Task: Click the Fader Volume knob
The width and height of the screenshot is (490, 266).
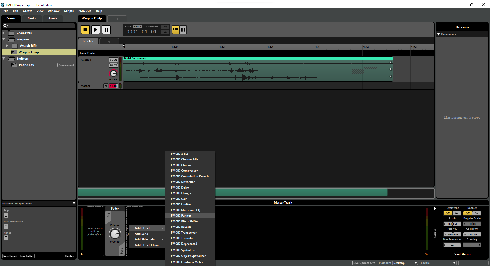Action: pyautogui.click(x=115, y=234)
